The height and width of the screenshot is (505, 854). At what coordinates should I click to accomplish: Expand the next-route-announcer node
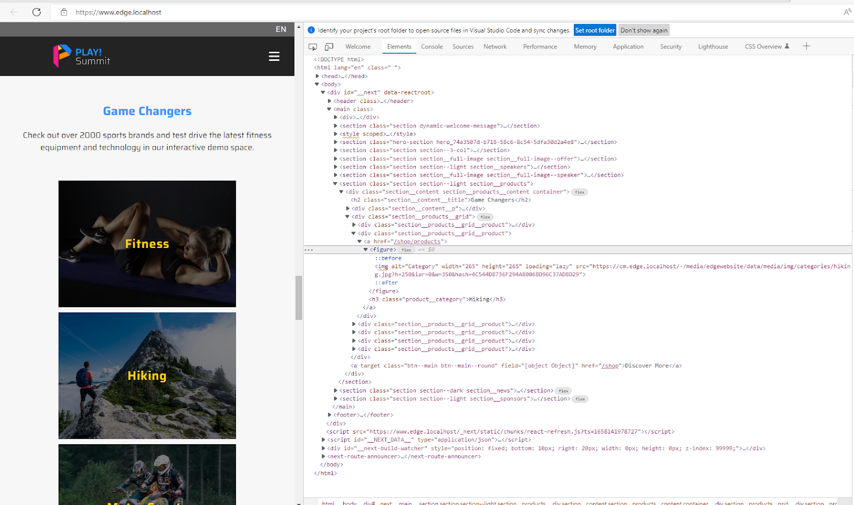(323, 456)
